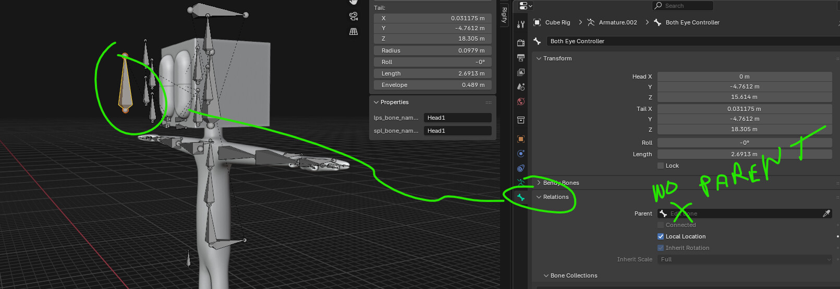840x289 pixels.
Task: Open the World properties tab
Action: [x=520, y=102]
